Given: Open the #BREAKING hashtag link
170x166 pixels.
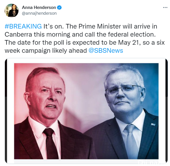Looking at the screenshot, I should (23, 26).
